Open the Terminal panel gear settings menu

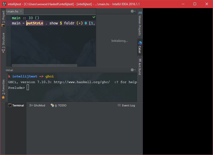point(133,70)
